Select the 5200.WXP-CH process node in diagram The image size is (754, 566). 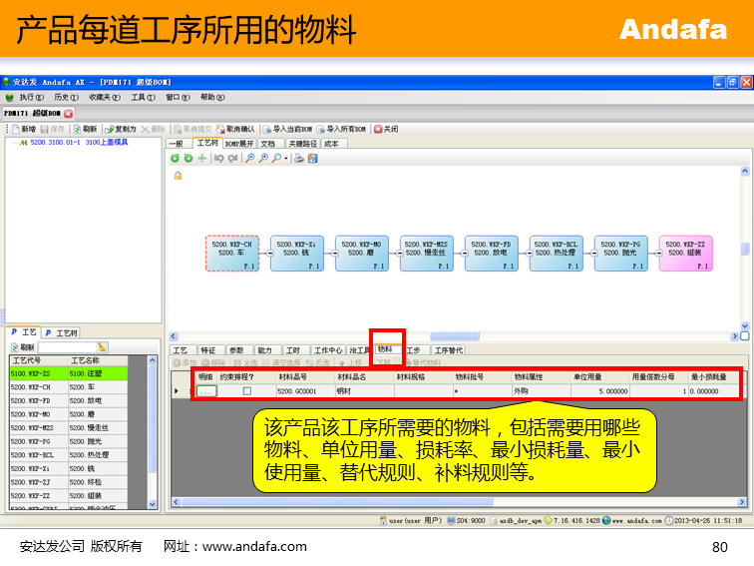(232, 255)
